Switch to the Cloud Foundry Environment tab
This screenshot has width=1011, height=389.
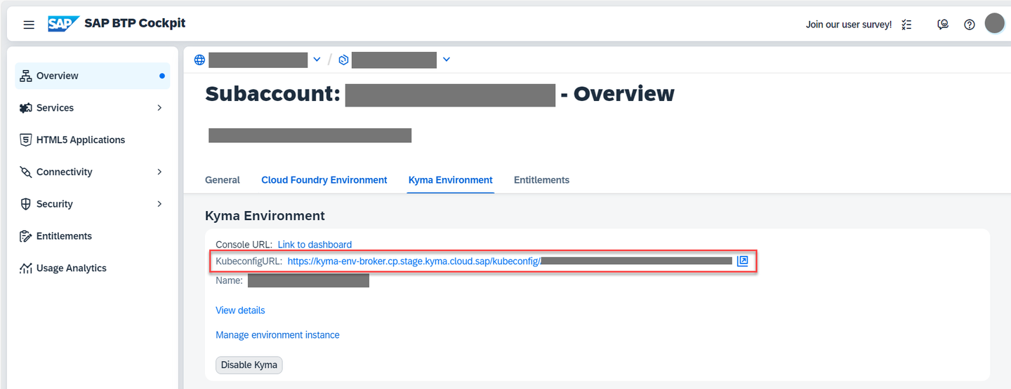click(x=324, y=180)
